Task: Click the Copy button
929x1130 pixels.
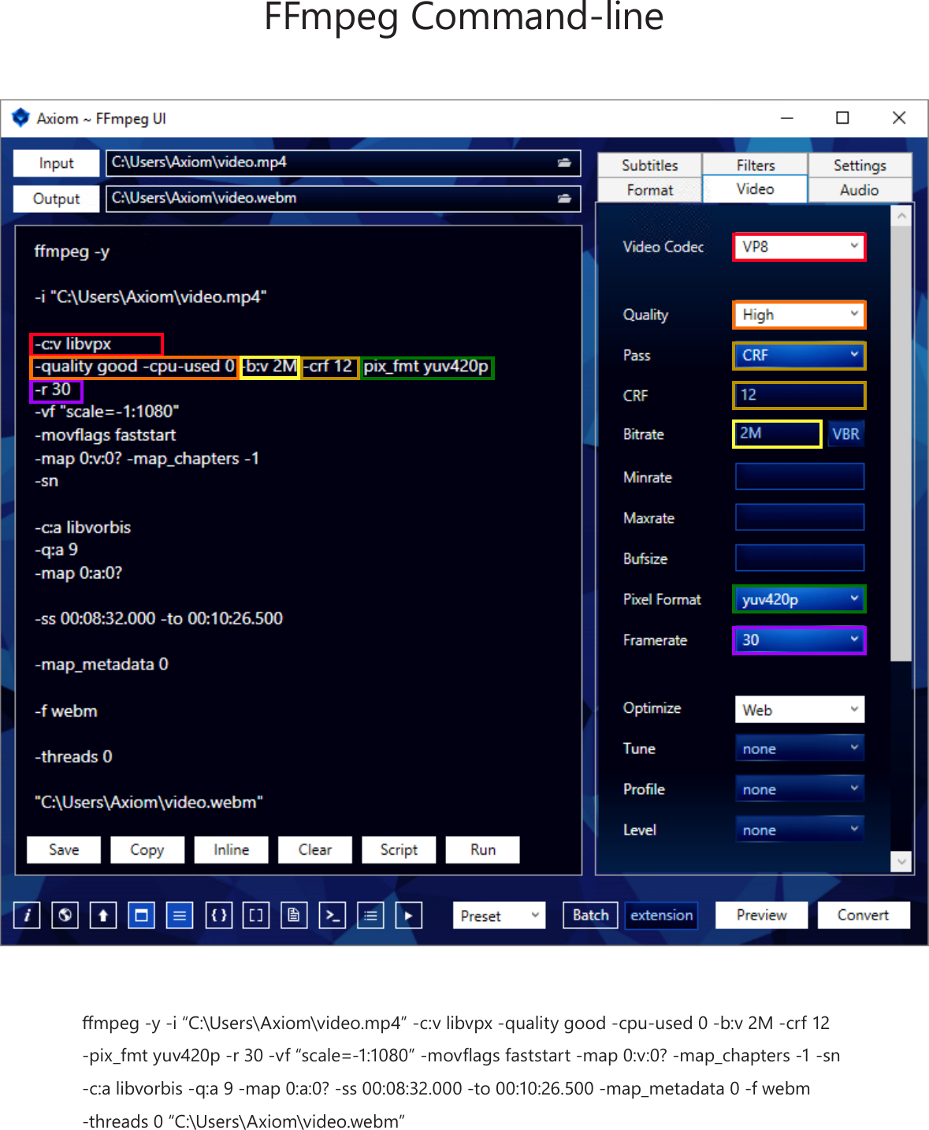Action: point(147,849)
